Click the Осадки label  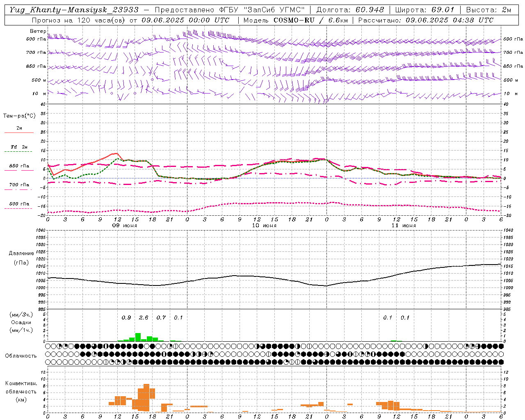21,322
